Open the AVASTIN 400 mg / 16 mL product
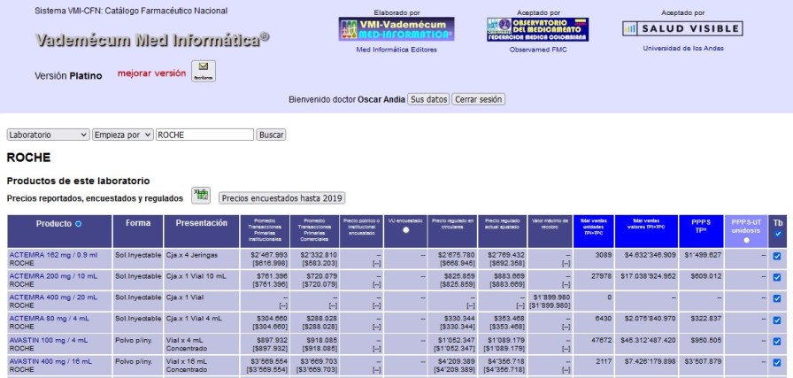This screenshot has width=793, height=378. click(x=50, y=361)
